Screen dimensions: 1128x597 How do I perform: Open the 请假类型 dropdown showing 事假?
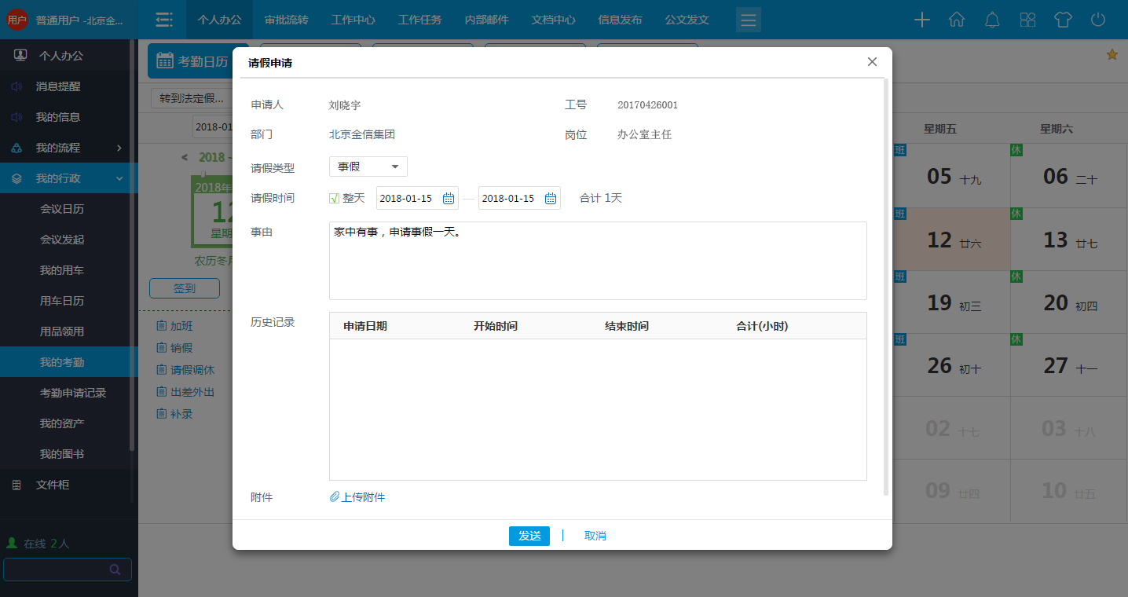(368, 167)
